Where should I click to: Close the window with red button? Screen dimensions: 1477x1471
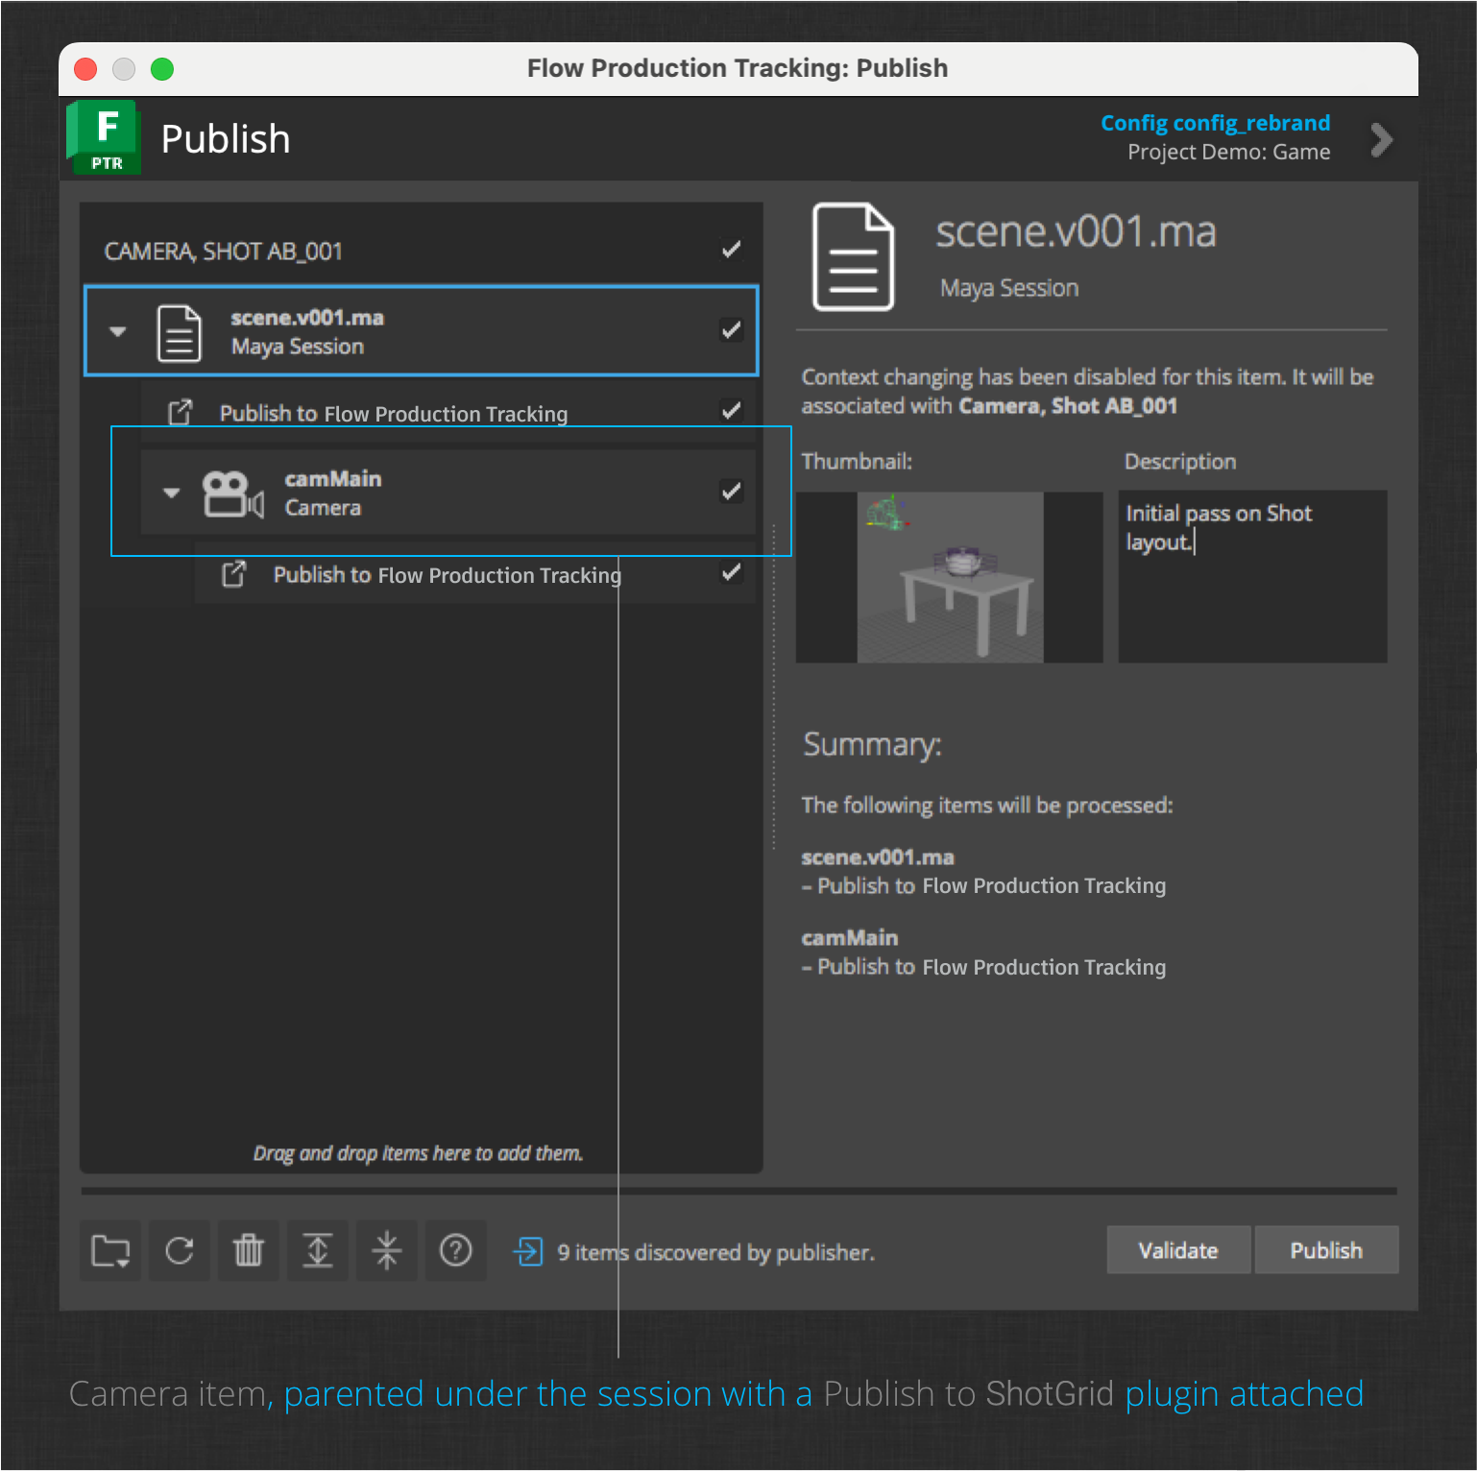pyautogui.click(x=85, y=69)
